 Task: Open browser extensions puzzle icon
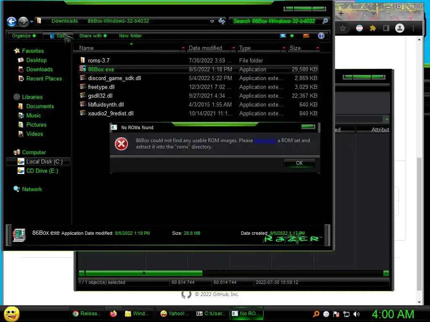(x=372, y=28)
